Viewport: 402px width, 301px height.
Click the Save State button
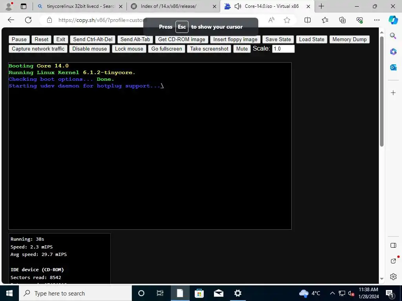click(x=278, y=40)
